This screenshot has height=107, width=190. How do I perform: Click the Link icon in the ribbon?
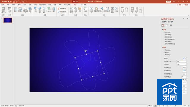(x=76, y=9)
